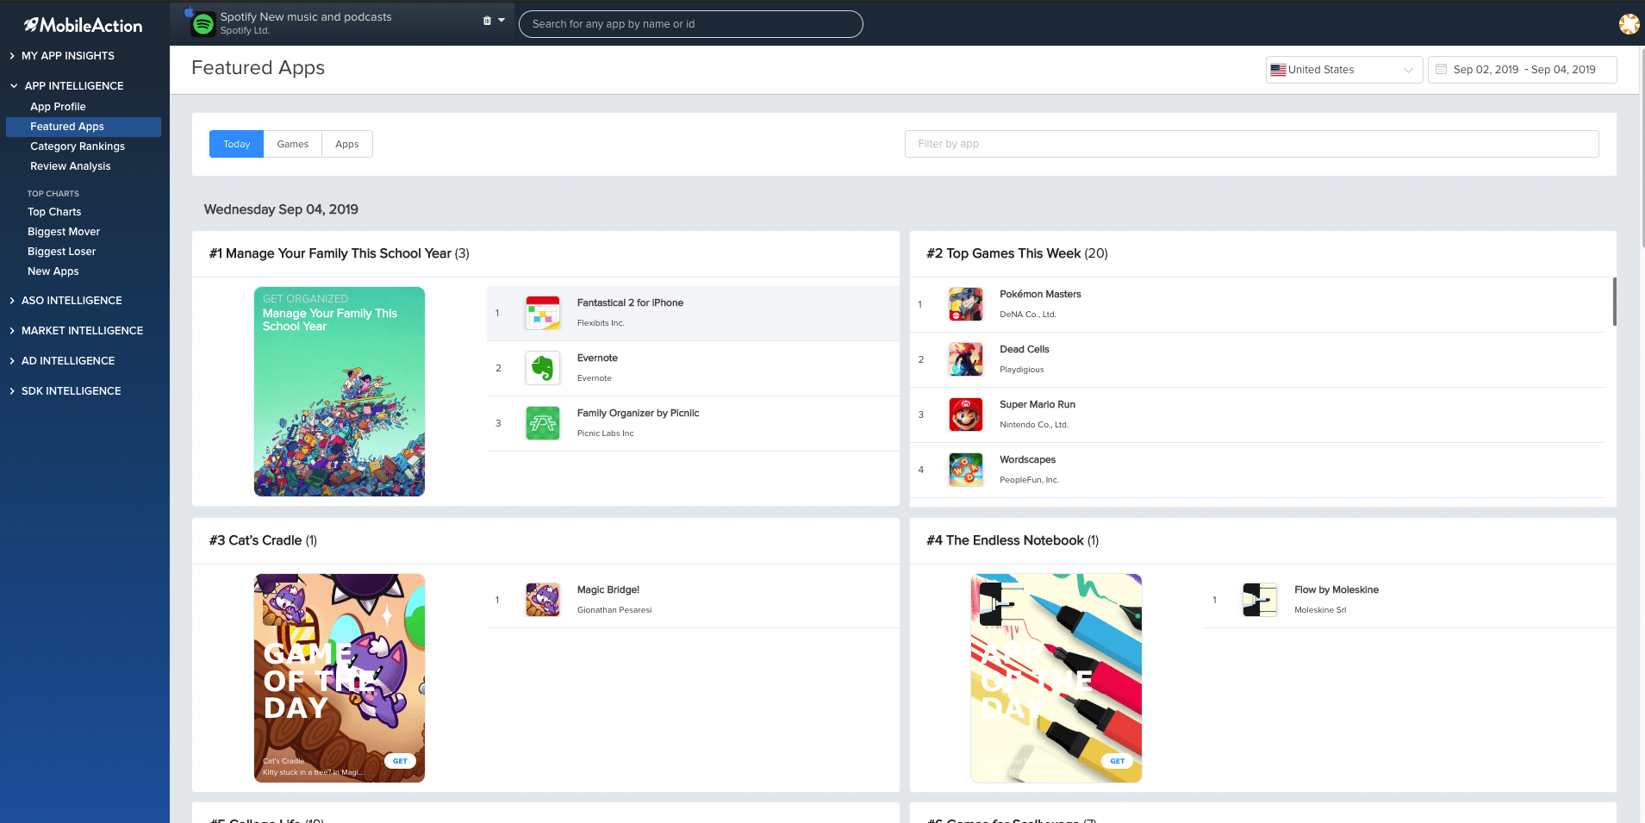The image size is (1645, 823).
Task: Open Review Analysis in sidebar
Action: point(71,166)
